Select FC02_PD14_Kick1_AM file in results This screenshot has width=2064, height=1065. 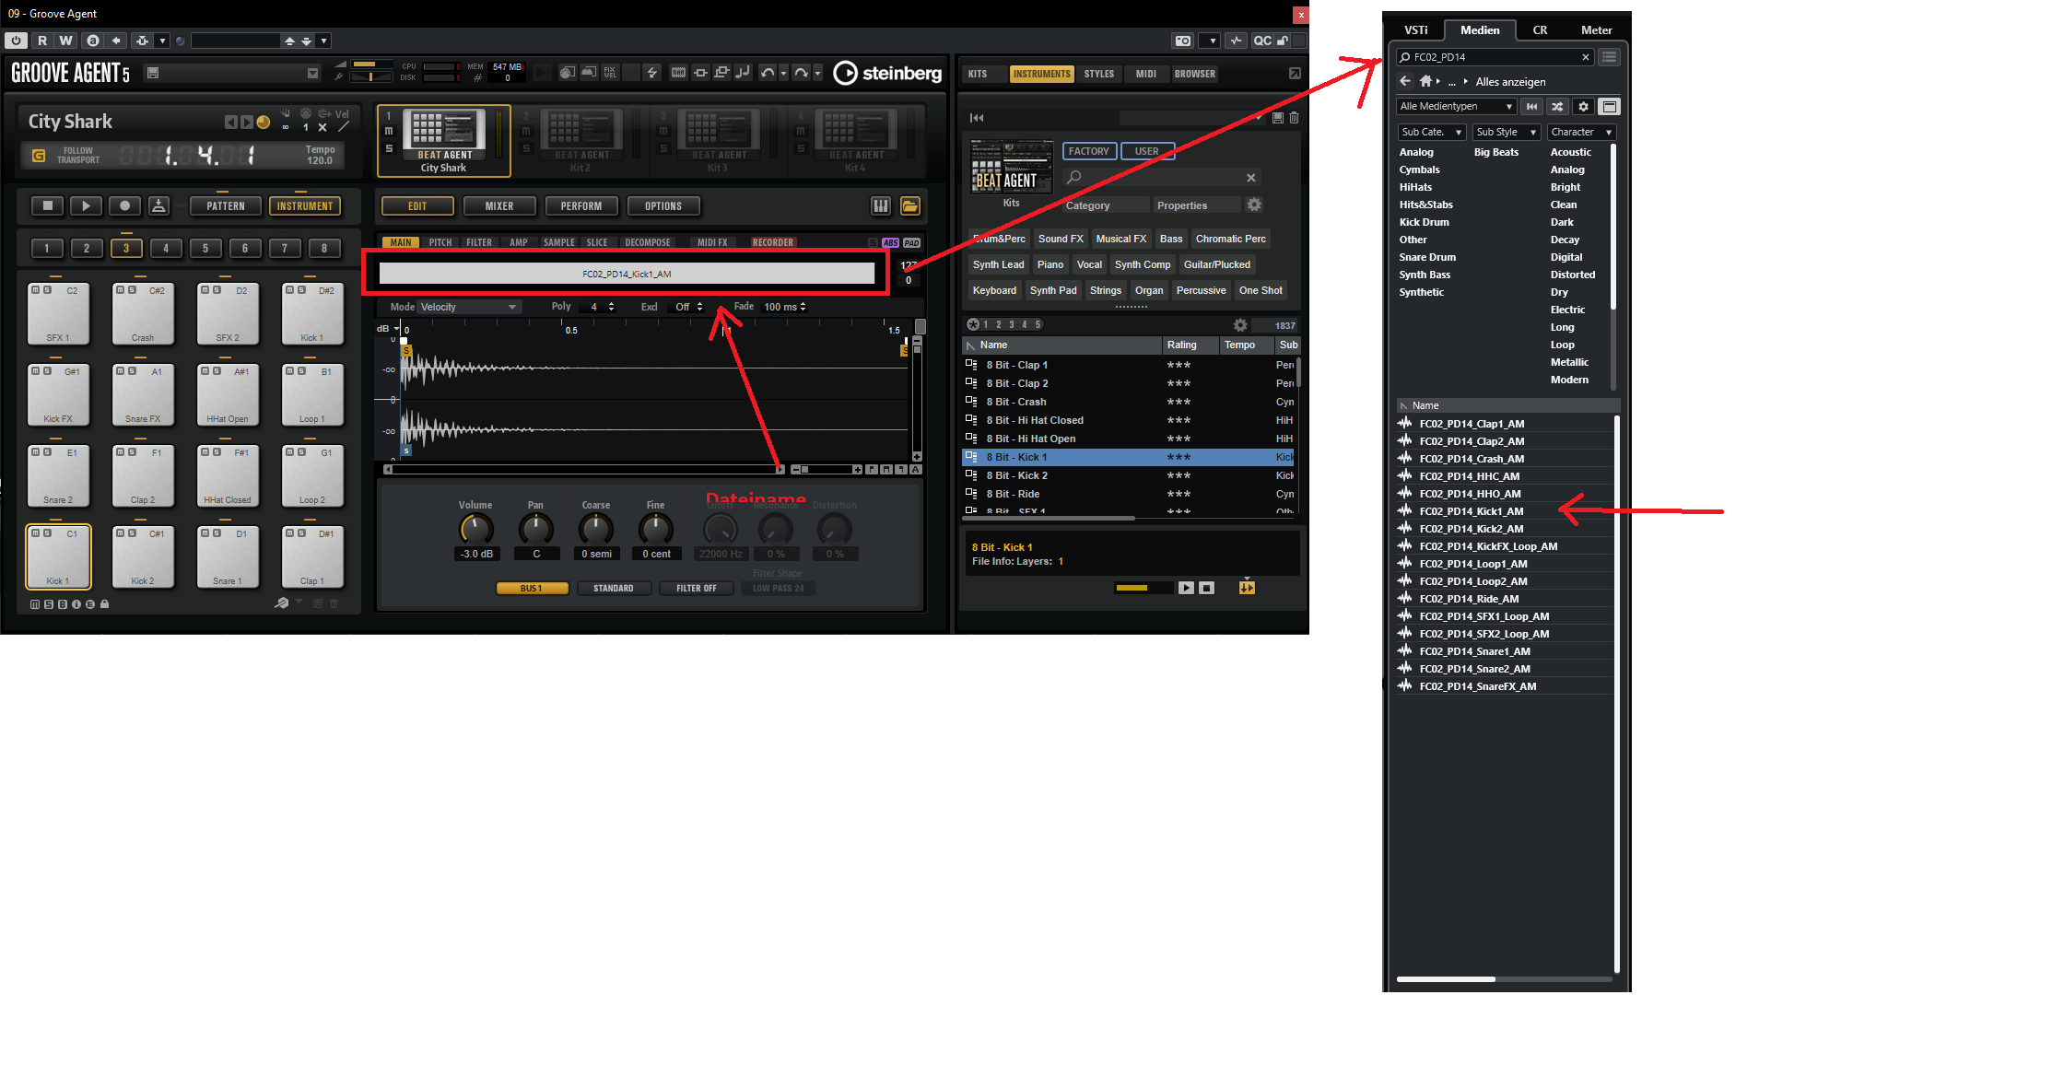pos(1471,511)
